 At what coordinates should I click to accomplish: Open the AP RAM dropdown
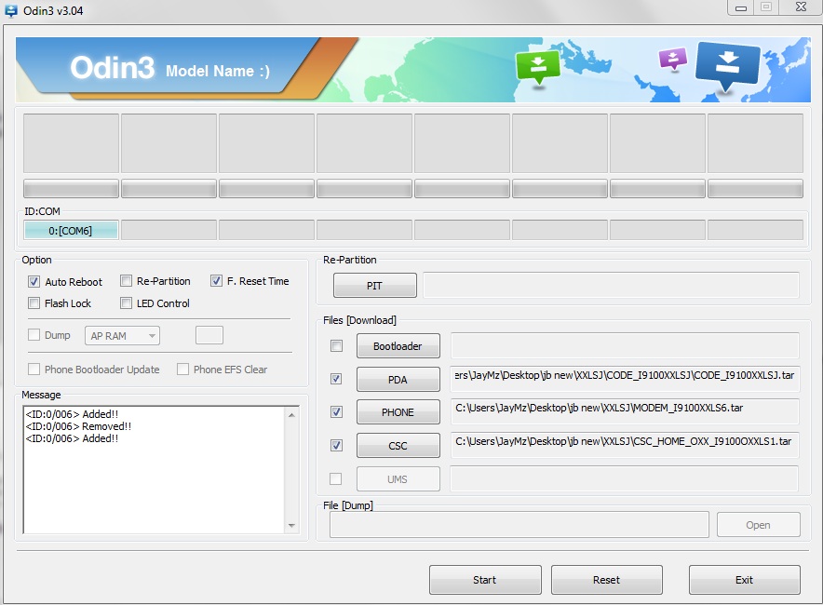122,336
